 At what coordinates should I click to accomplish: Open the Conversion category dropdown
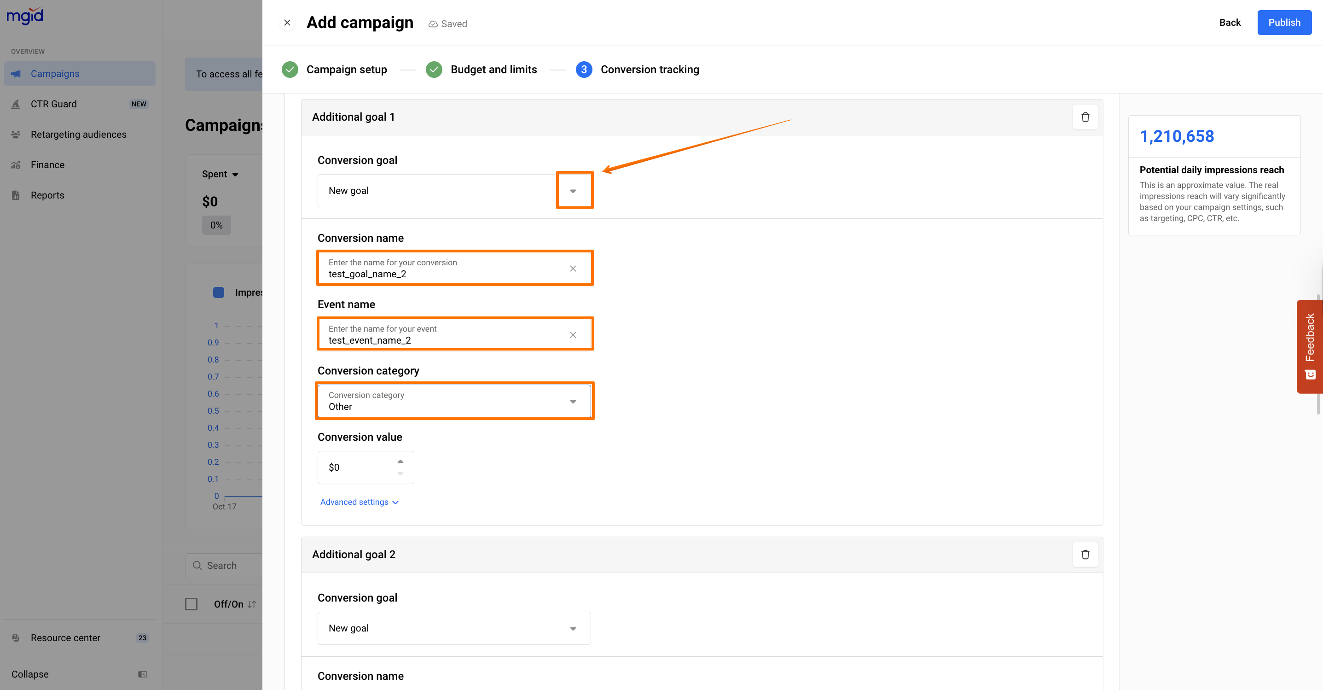tap(573, 401)
